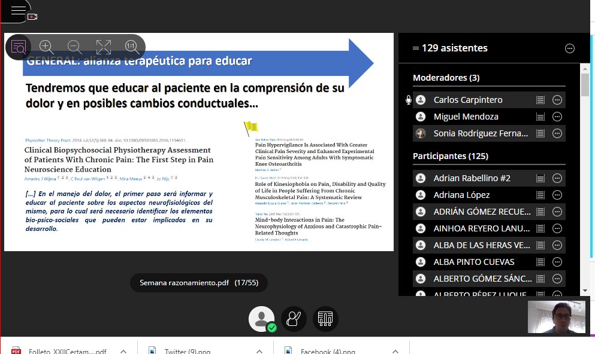Click Sonia Rodriguez profile avatar
This screenshot has height=354, width=595.
click(421, 133)
